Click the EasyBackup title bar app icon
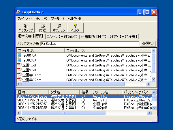Image resolution: width=173 pixels, height=130 pixels. [18, 12]
